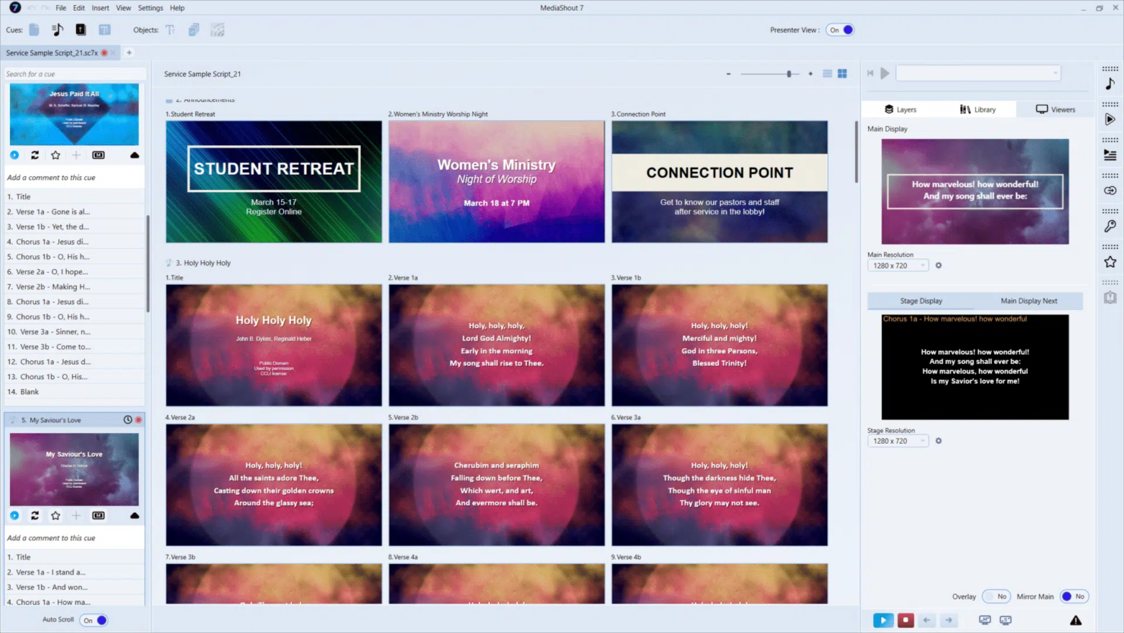Adjust the slide thumbnail zoom slider
The height and width of the screenshot is (633, 1124).
(788, 74)
